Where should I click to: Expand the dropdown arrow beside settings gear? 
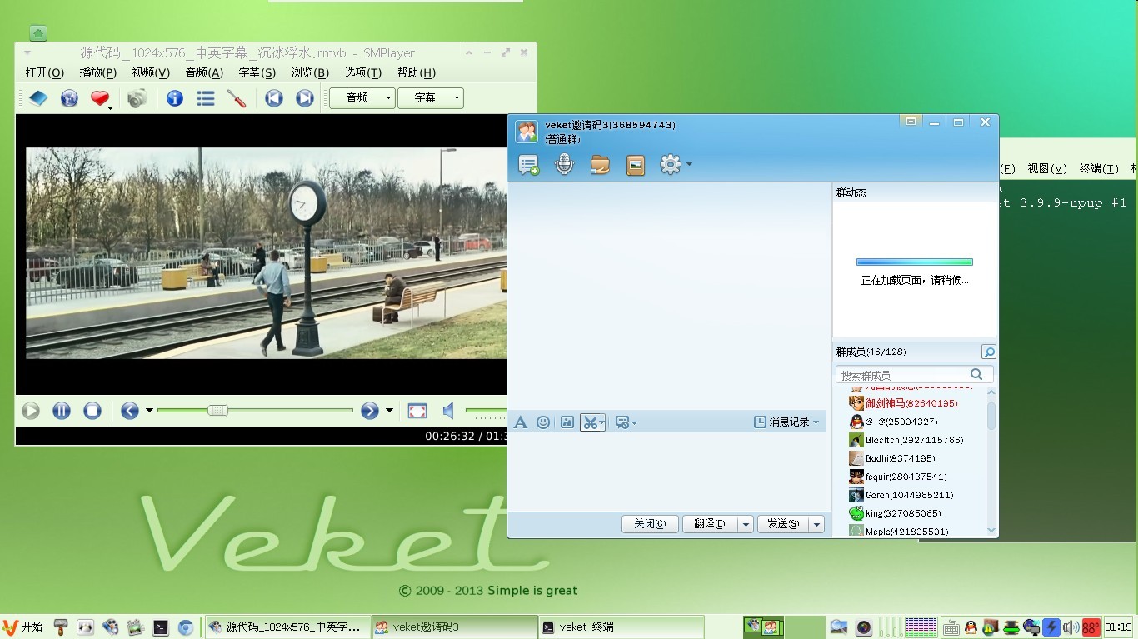click(689, 165)
